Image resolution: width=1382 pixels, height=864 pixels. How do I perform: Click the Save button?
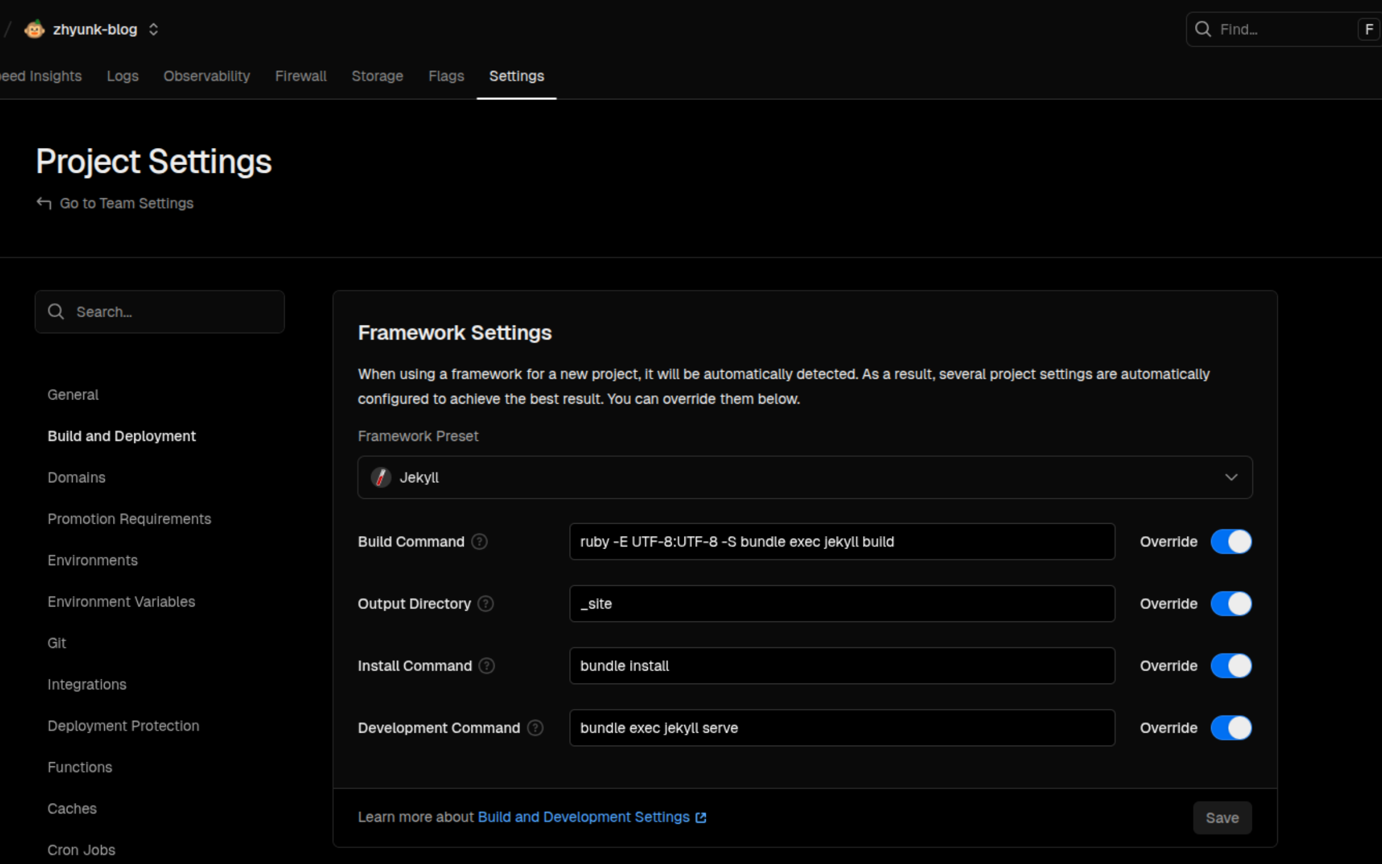coord(1222,818)
